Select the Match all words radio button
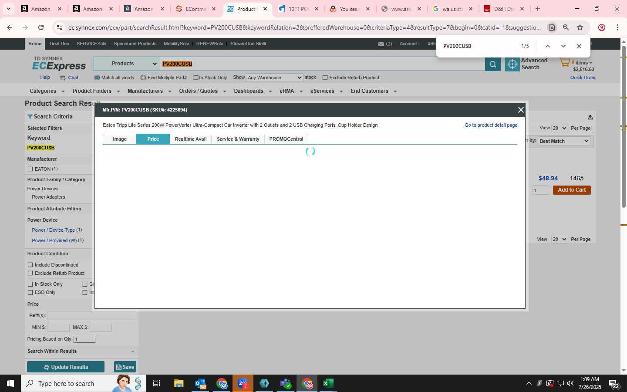This screenshot has width=627, height=392. [x=97, y=78]
